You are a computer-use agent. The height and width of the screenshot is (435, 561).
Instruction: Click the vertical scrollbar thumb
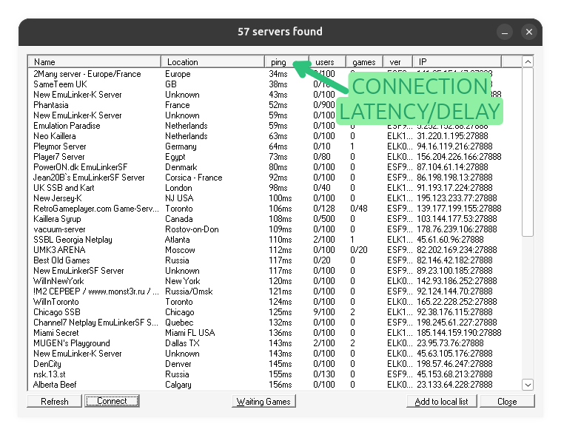pyautogui.click(x=528, y=152)
